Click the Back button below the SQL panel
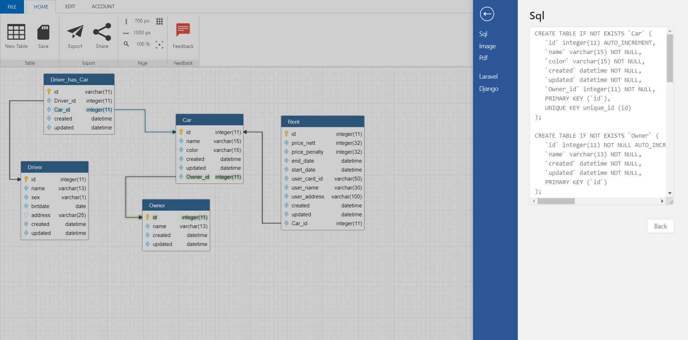The image size is (688, 340). point(660,226)
